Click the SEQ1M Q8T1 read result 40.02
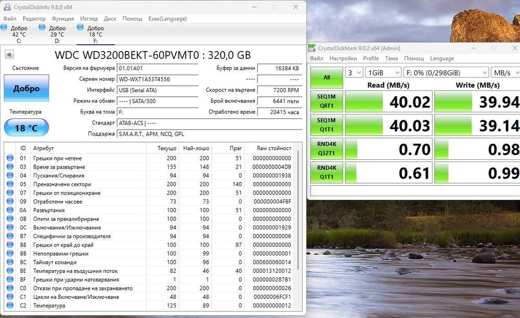520x318 pixels. coord(388,101)
